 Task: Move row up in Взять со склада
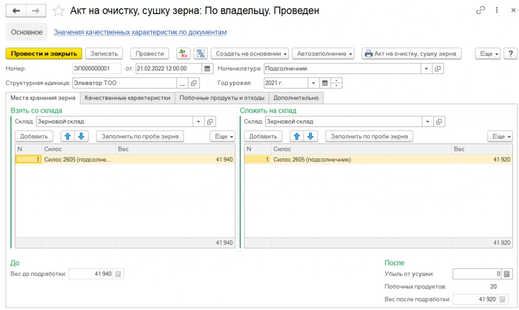click(x=67, y=136)
